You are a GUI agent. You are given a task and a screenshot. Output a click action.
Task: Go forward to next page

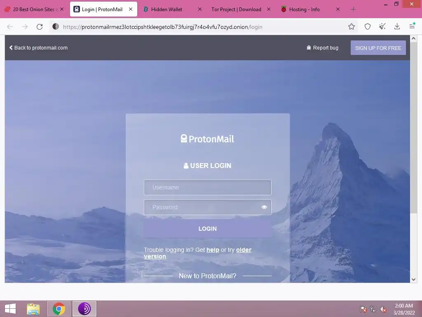coord(25,27)
